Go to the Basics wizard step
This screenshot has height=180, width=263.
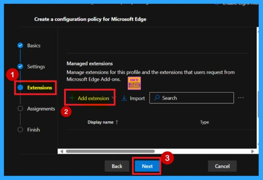(34, 46)
